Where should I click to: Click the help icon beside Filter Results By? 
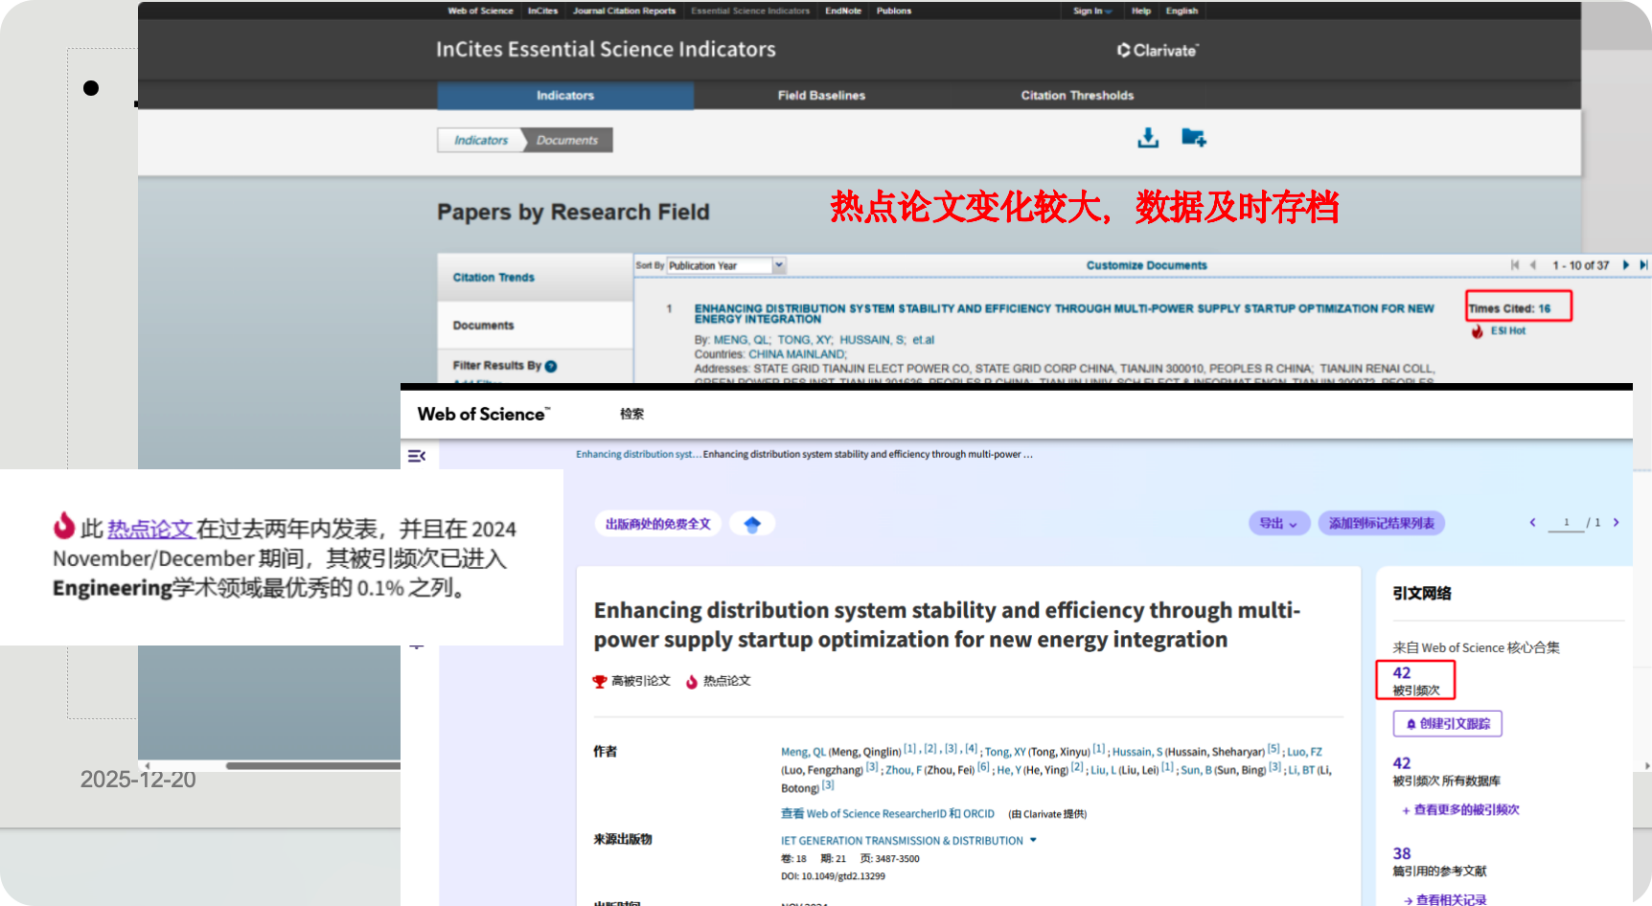click(551, 366)
